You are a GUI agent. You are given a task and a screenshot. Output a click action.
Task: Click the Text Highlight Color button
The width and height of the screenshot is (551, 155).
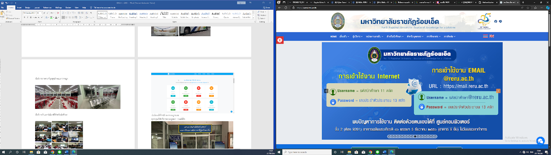coord(51,17)
